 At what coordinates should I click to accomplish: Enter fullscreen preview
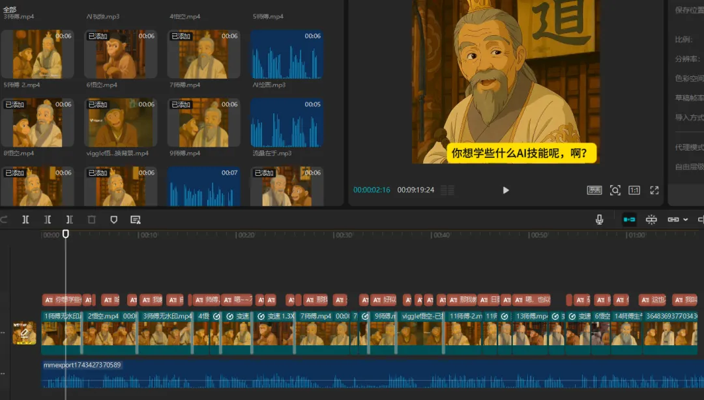pyautogui.click(x=654, y=190)
